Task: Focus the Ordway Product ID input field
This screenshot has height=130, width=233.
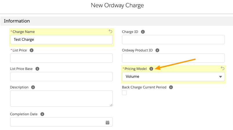Action: (173, 58)
